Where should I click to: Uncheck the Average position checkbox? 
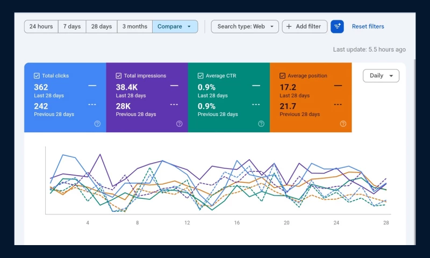click(283, 76)
